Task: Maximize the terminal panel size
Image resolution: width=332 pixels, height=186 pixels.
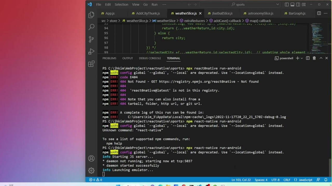Action: tap(321, 58)
